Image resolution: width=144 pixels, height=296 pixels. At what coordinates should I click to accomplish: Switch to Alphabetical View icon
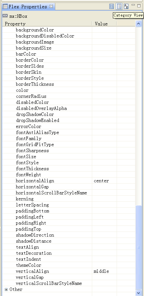pos(126,6)
